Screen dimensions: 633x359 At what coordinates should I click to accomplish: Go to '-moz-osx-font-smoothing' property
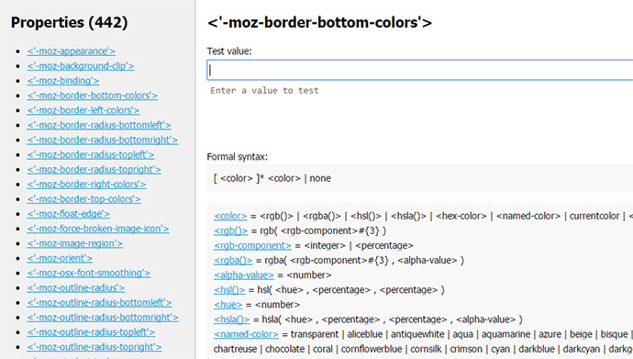coord(88,274)
